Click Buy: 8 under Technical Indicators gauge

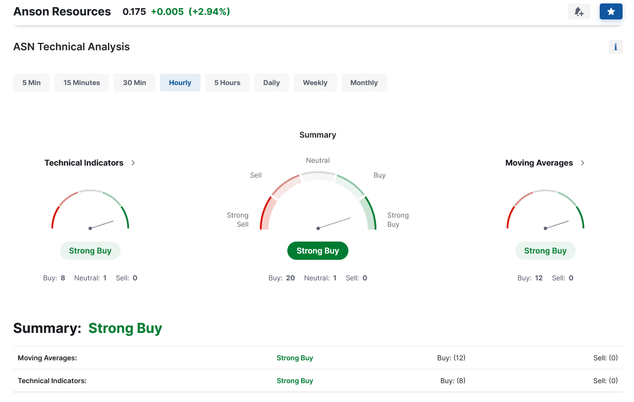tap(54, 278)
